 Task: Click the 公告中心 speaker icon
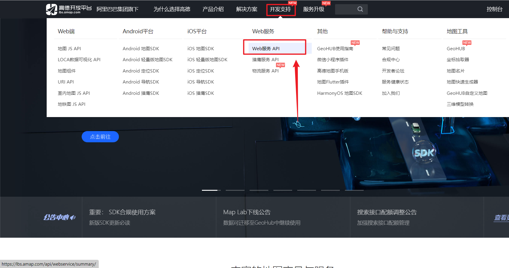(x=73, y=217)
